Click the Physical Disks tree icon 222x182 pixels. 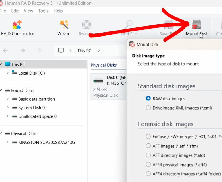coord(7,134)
